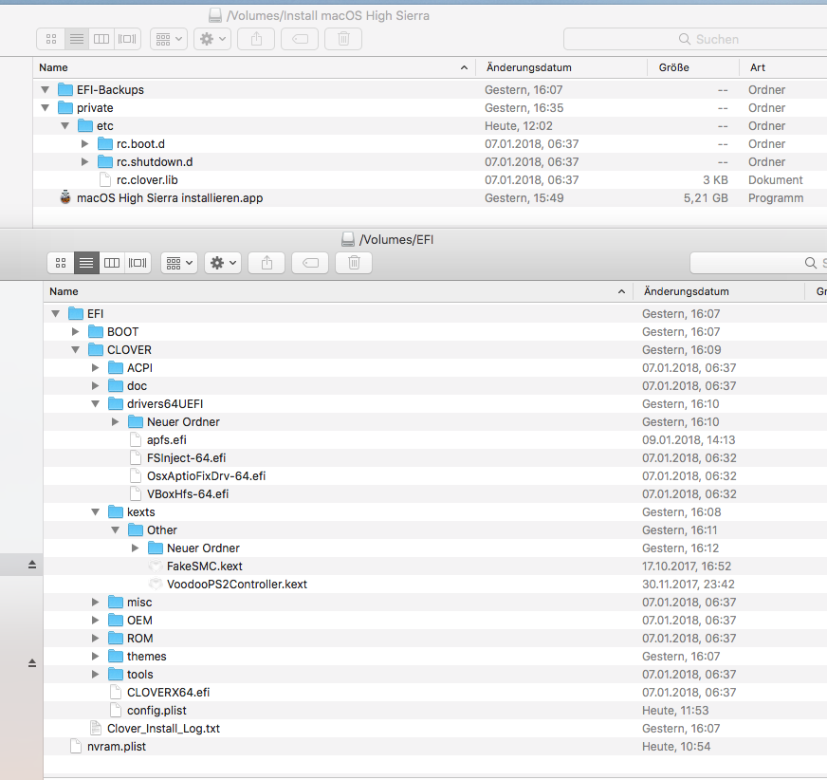
Task: Collapse the CLOVER folder
Action: pyautogui.click(x=76, y=349)
